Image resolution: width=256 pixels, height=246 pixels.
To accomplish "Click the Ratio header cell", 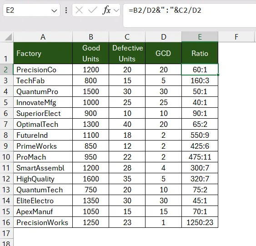I will [200, 53].
